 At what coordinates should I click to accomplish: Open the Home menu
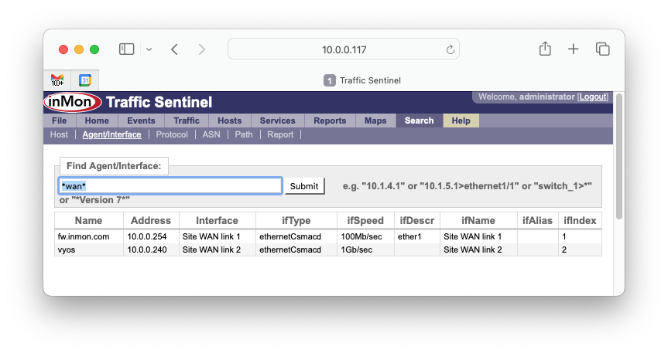pos(97,120)
